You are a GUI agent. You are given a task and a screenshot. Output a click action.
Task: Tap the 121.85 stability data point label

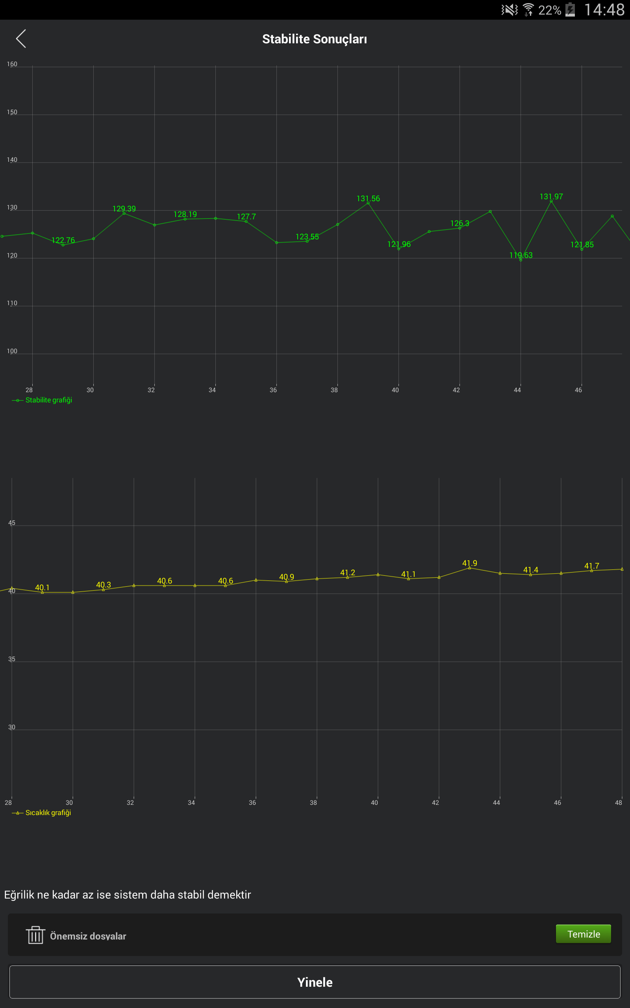pyautogui.click(x=582, y=245)
